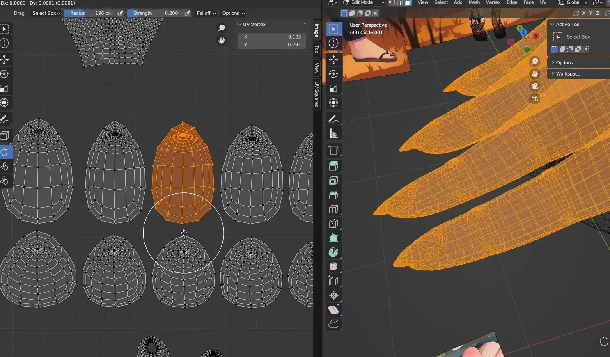Toggle X axis mirror
The width and height of the screenshot is (610, 357).
[x=583, y=13]
